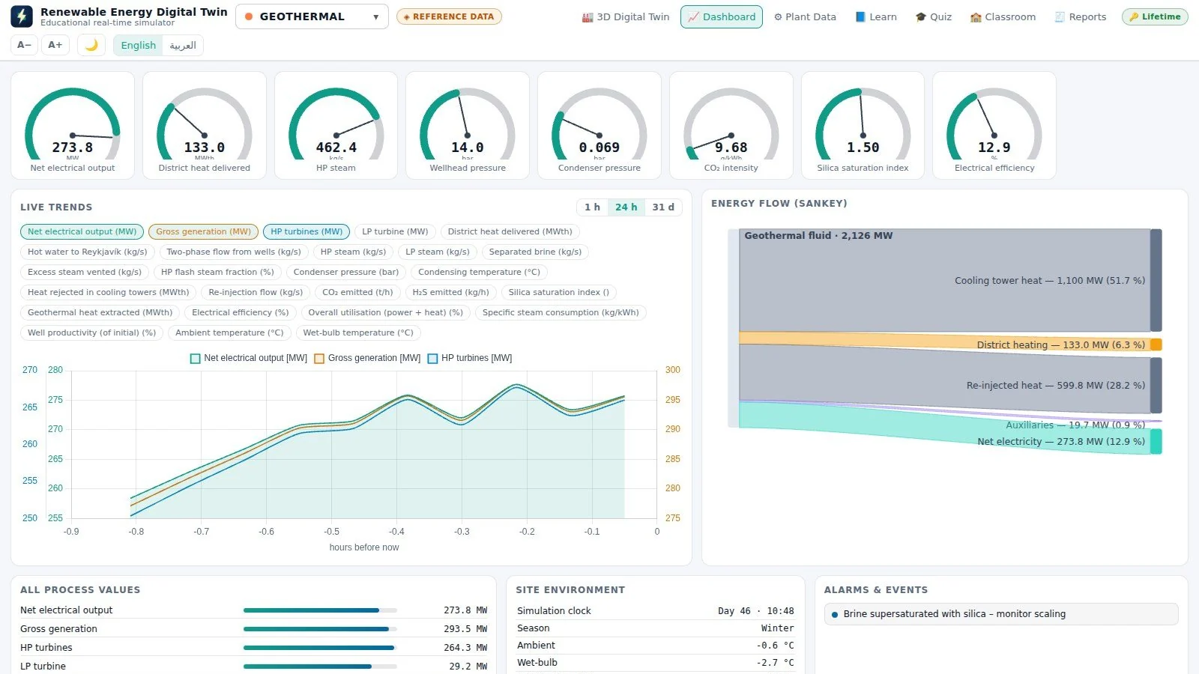
Task: Switch language to English
Action: point(139,45)
